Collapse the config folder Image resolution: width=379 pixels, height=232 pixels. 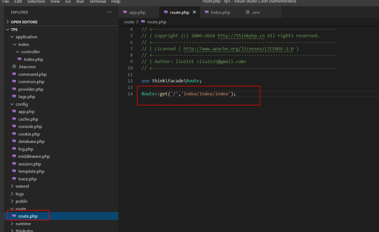pyautogui.click(x=12, y=104)
